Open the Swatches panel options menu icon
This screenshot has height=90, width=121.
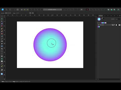click(x=120, y=16)
